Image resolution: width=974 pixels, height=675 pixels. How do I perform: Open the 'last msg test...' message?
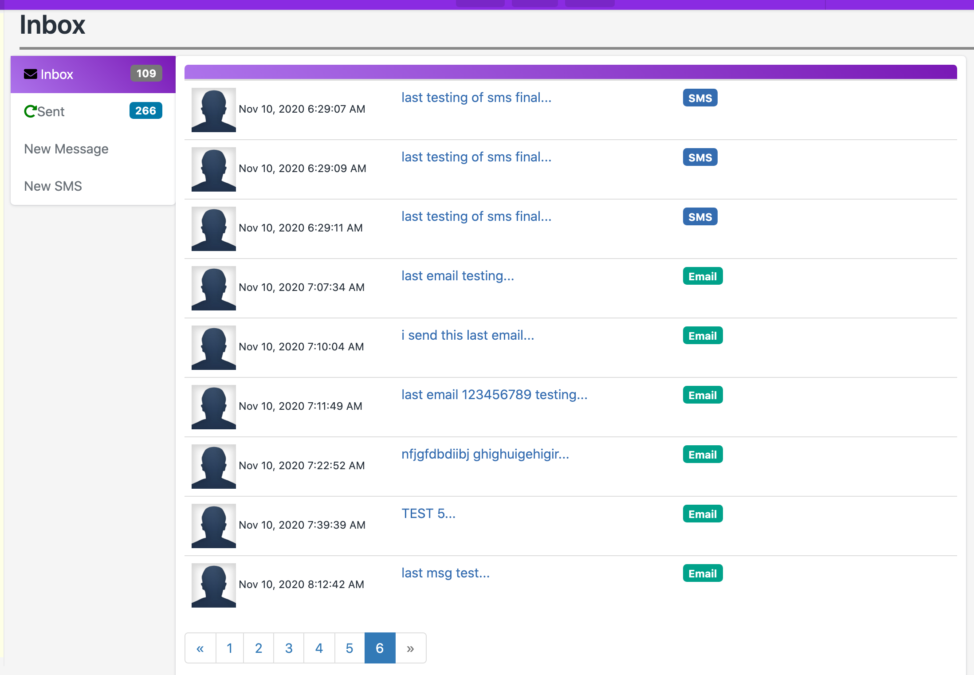[x=445, y=573]
